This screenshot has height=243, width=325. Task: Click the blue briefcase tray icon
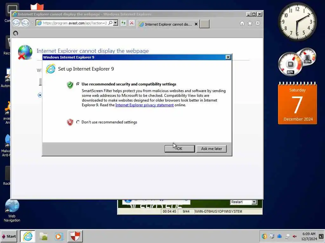[279, 236]
